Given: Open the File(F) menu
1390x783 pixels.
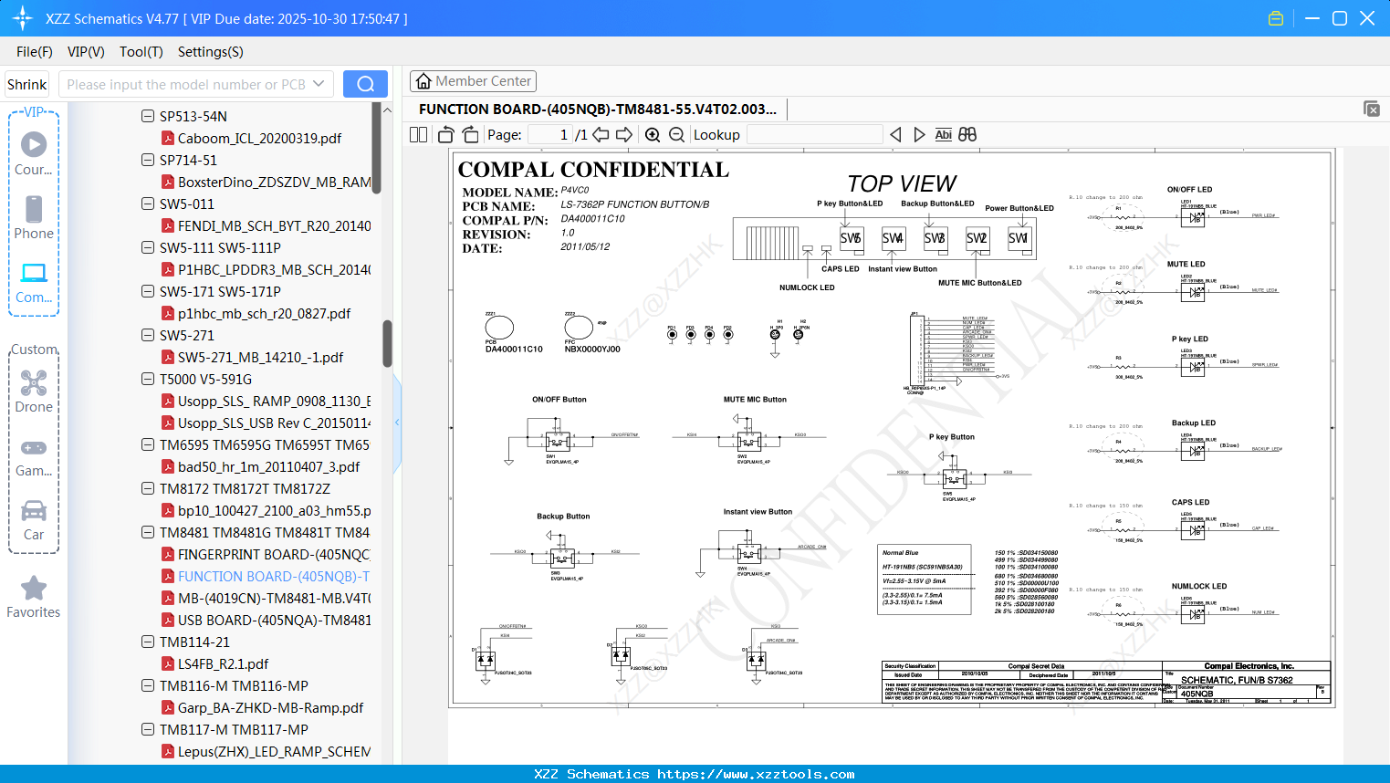Looking at the screenshot, I should coord(35,52).
